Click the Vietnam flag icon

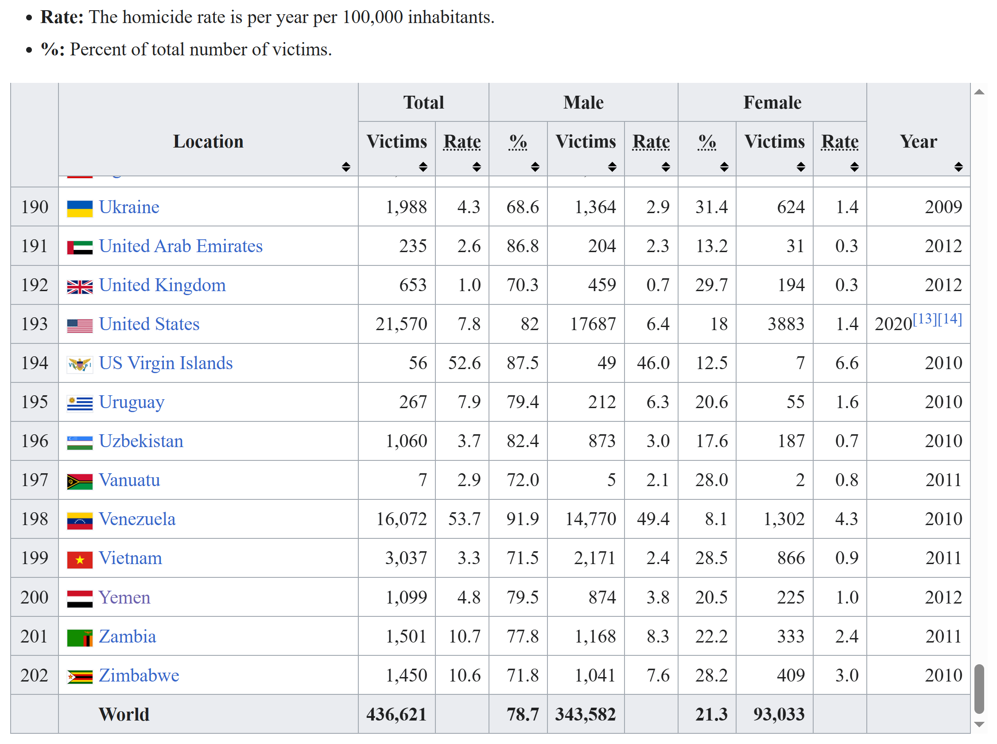click(80, 560)
